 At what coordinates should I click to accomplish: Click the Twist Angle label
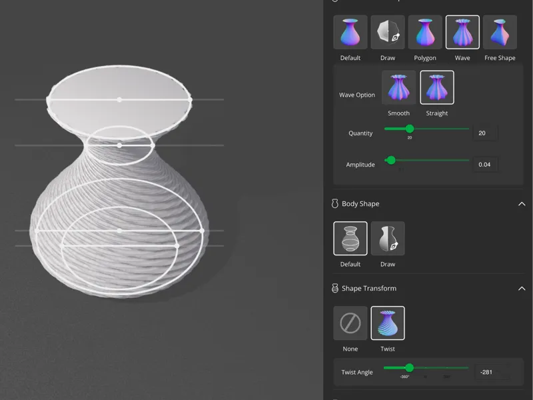click(x=357, y=372)
